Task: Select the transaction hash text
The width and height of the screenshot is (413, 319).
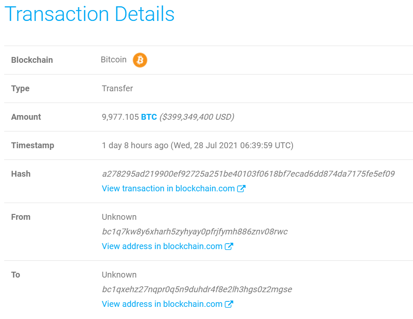Action: pyautogui.click(x=248, y=174)
